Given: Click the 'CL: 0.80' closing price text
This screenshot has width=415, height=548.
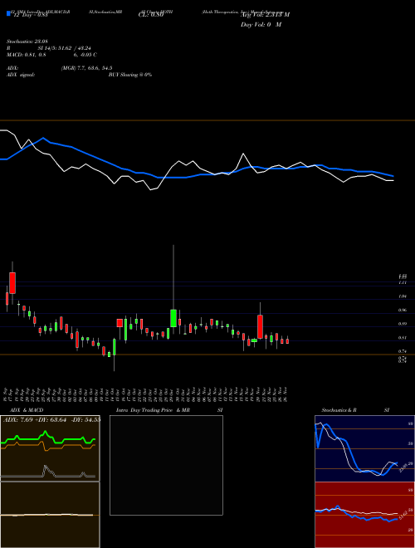Looking at the screenshot, I should point(151,15).
